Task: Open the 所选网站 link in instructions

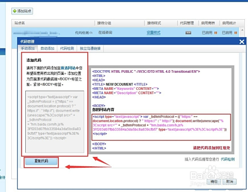Action: coord(68,68)
